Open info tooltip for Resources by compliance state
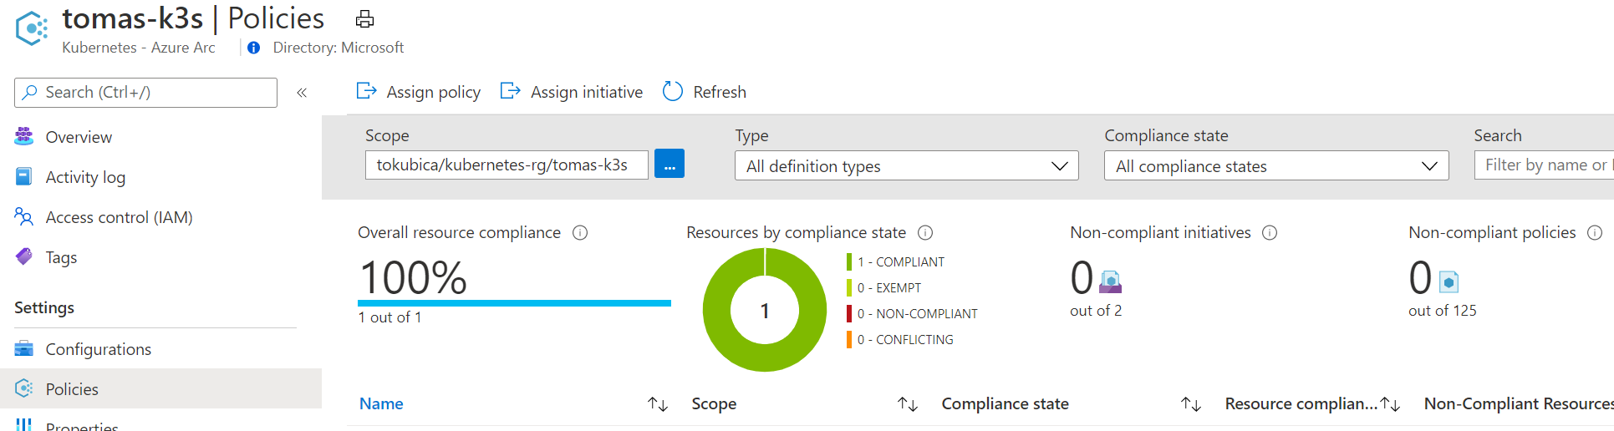 [925, 233]
